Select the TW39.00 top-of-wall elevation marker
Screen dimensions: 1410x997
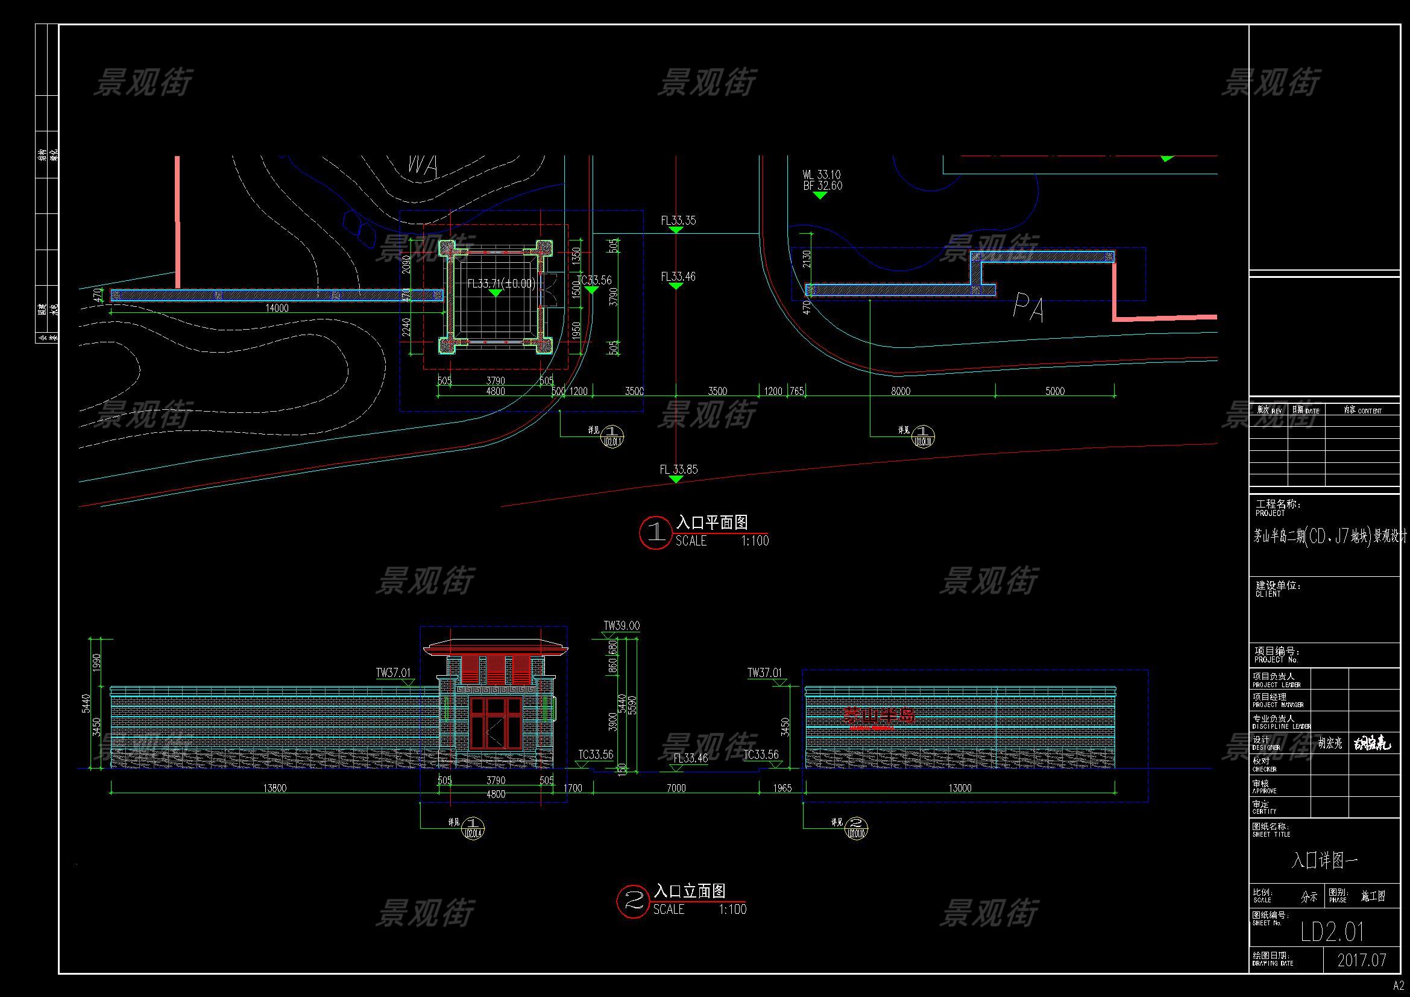pos(621,626)
